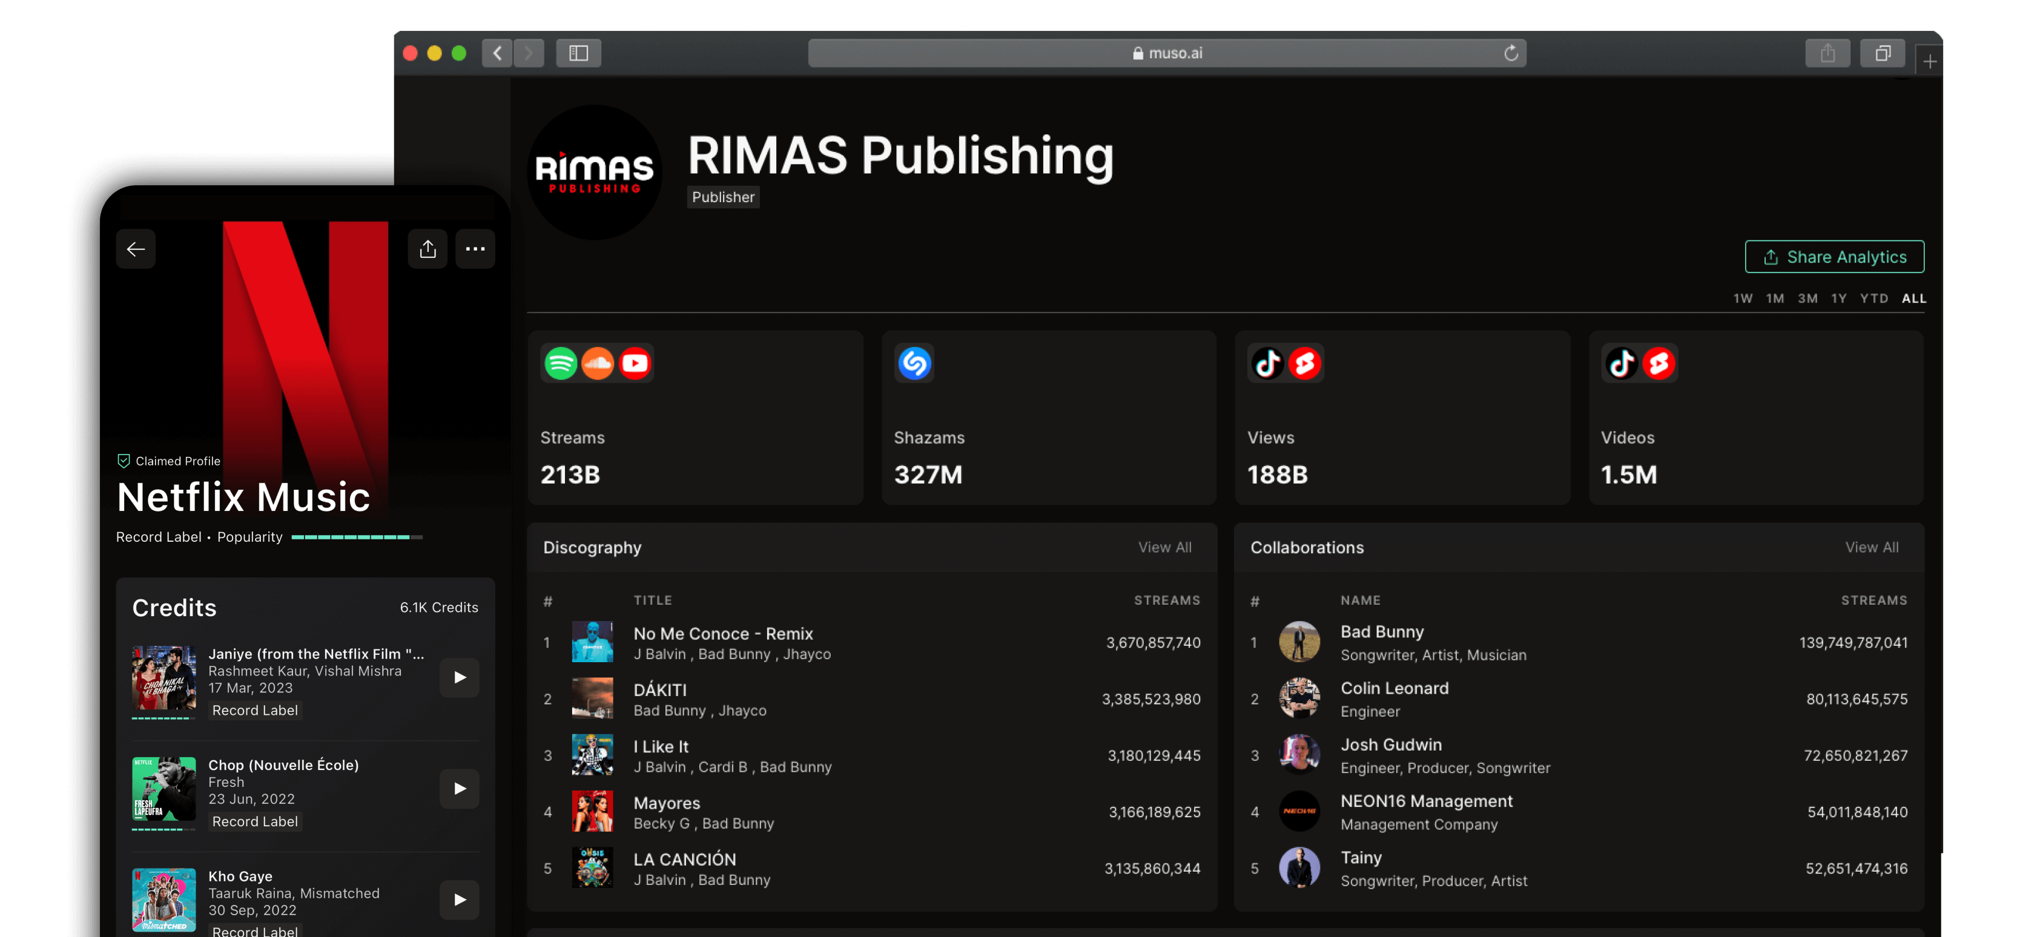
Task: Click the muso.ai address bar
Action: point(1167,53)
